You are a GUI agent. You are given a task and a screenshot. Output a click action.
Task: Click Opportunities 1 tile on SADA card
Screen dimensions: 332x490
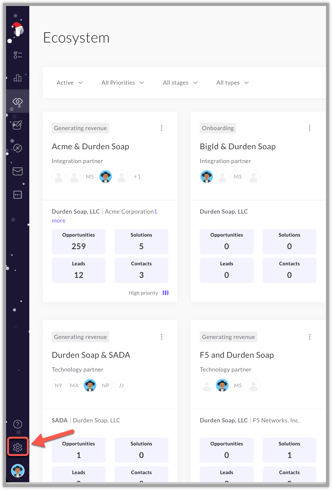tap(79, 450)
